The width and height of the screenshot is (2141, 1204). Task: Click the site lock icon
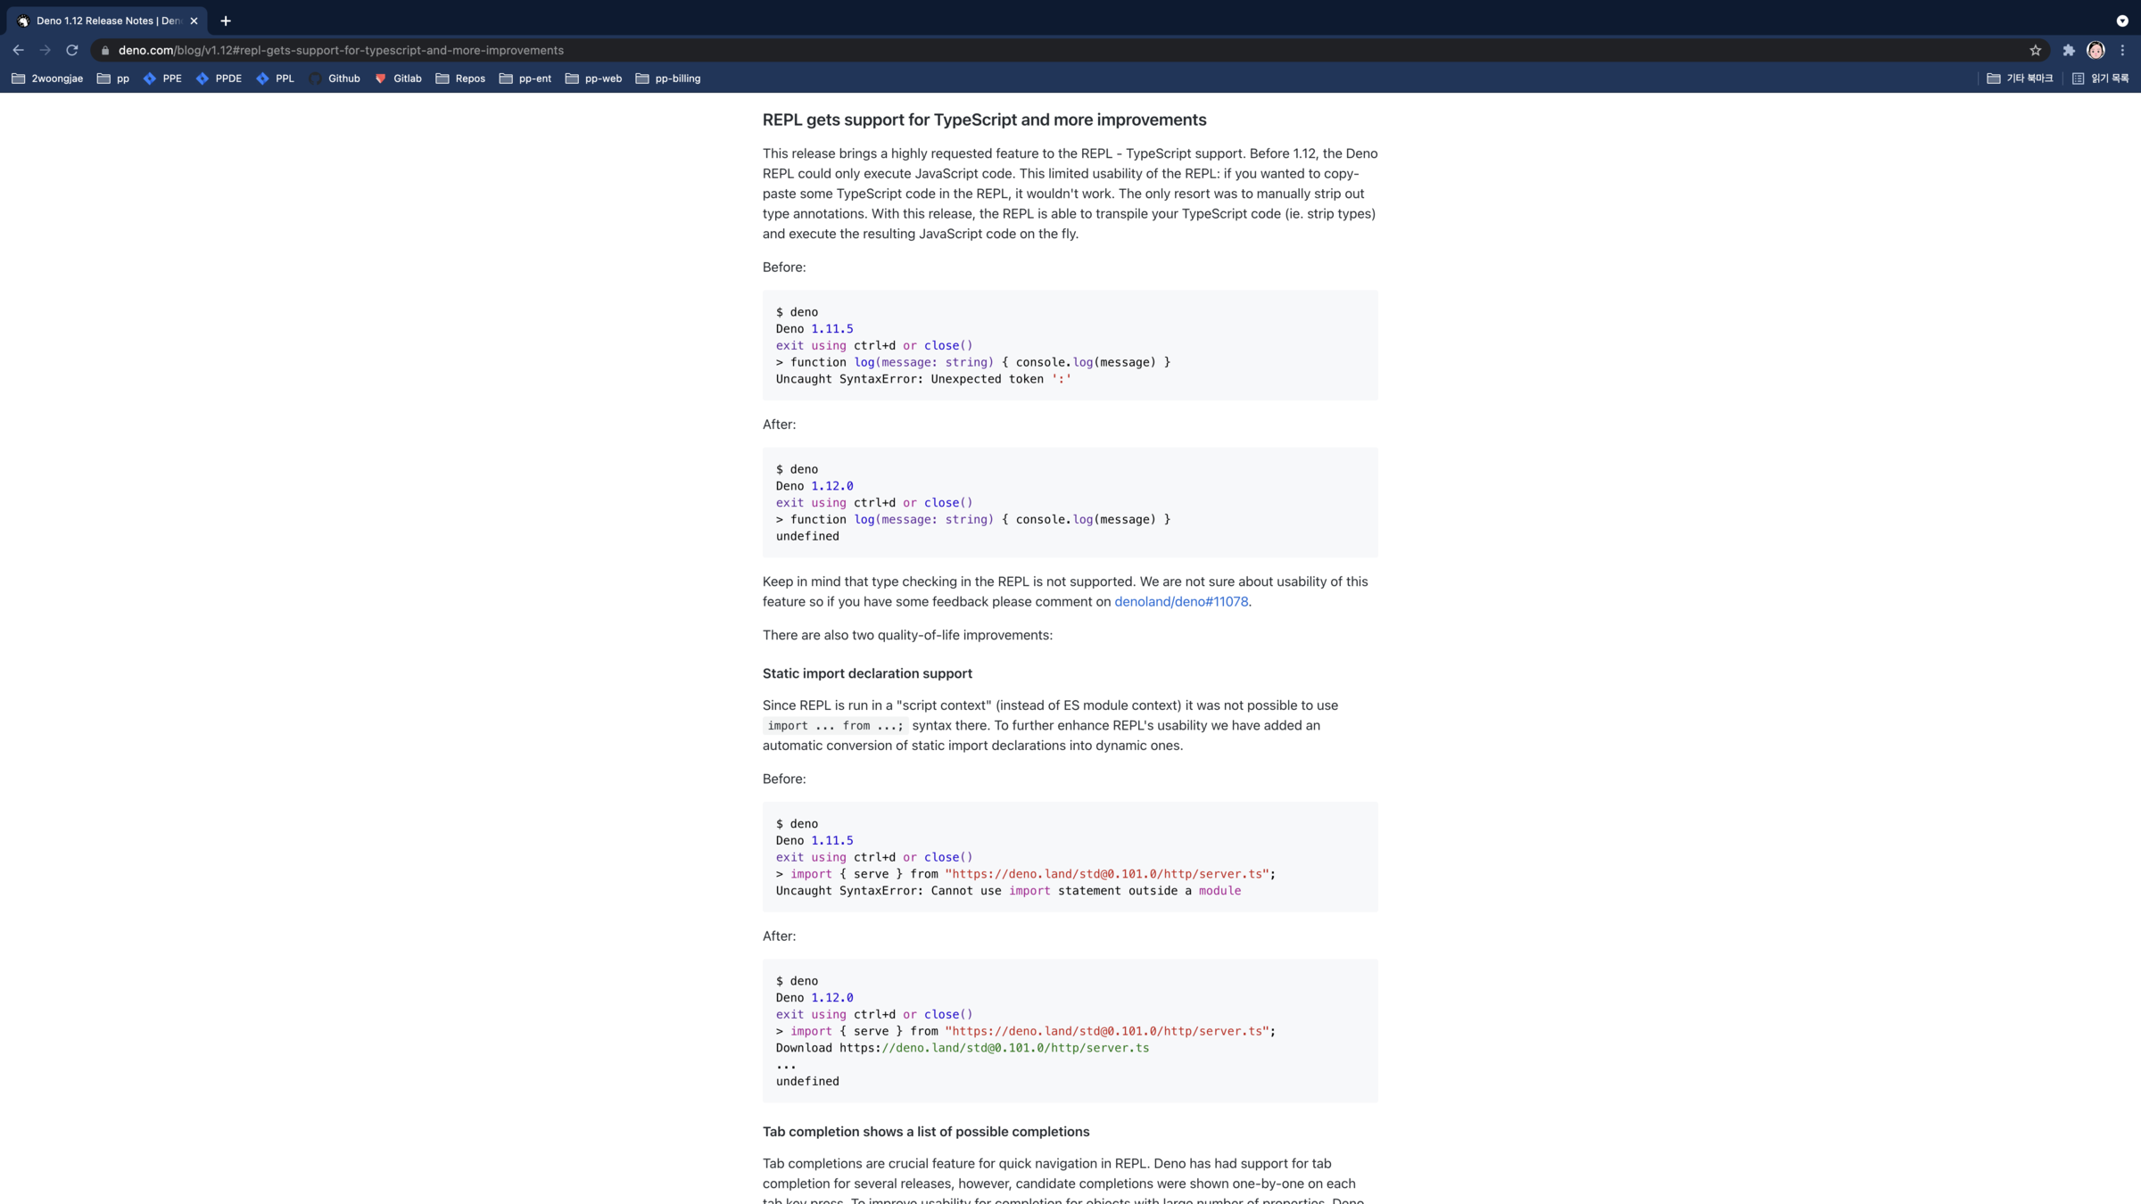[105, 50]
